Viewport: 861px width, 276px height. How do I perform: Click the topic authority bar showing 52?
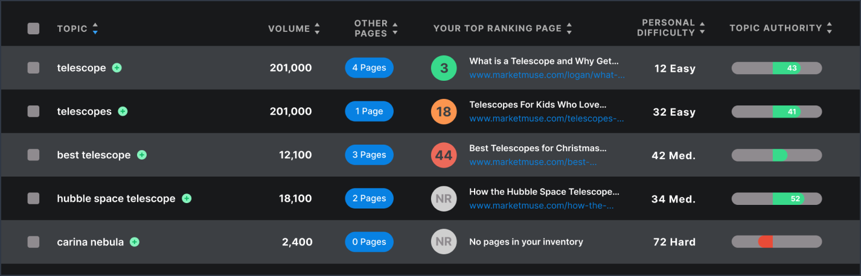[776, 198]
